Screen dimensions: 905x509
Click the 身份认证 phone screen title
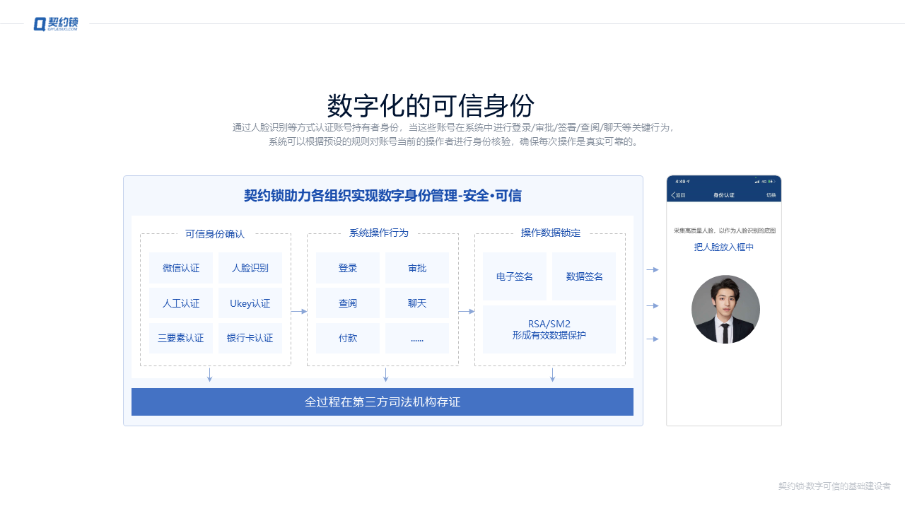coord(724,195)
